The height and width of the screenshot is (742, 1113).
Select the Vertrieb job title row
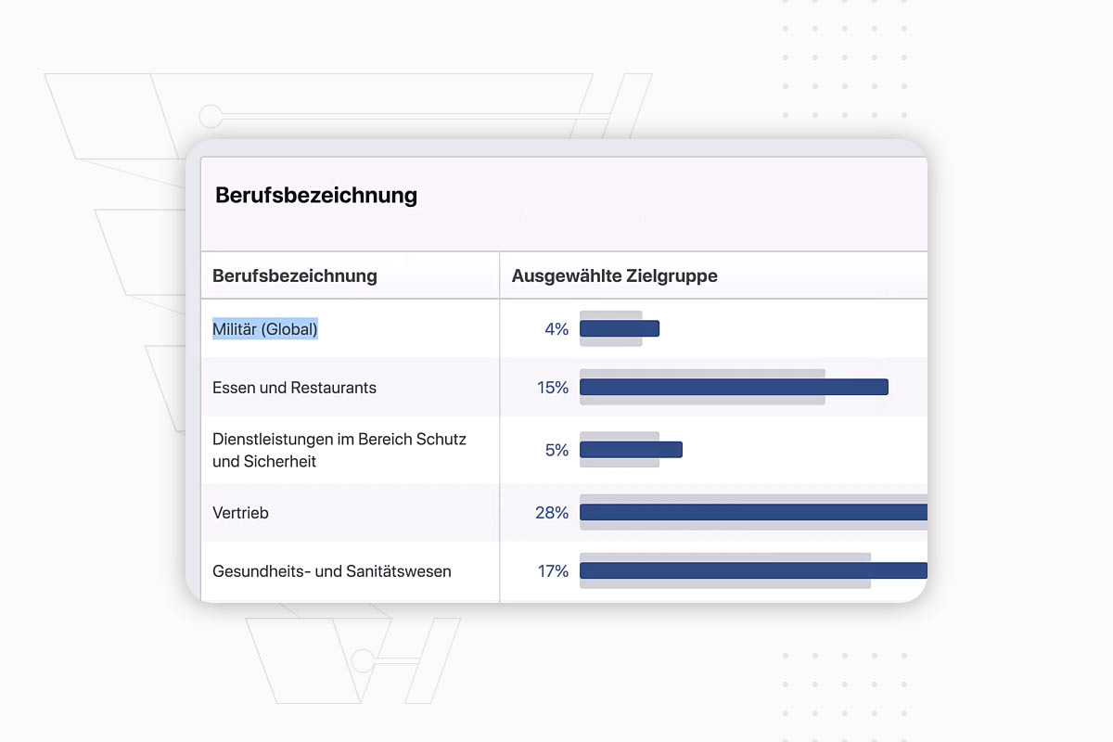(564, 512)
